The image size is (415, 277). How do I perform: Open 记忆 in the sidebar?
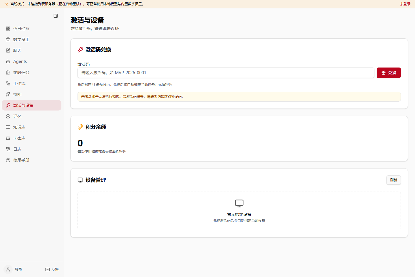pyautogui.click(x=32, y=116)
